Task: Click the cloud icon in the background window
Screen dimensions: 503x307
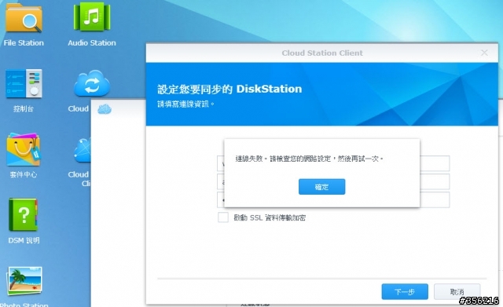Action: pyautogui.click(x=105, y=109)
